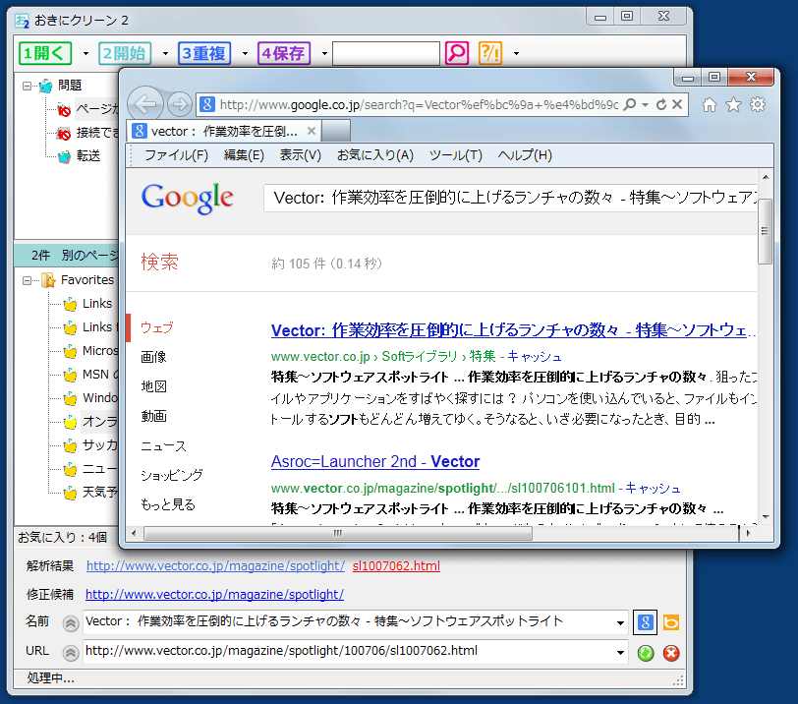Select the Windo… favorites item
Image resolution: width=798 pixels, height=704 pixels.
coord(100,397)
